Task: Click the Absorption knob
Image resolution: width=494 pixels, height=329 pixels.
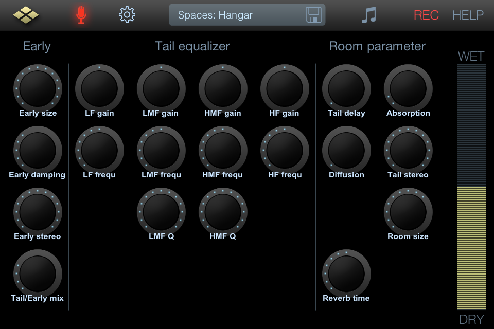Action: (x=408, y=88)
